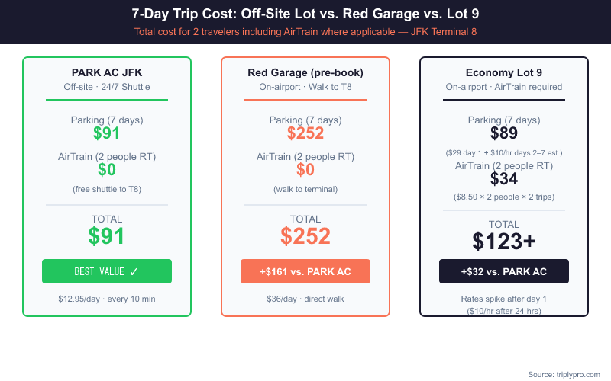The image size is (611, 381).
Task: Click the "On-airport · Walk to T8" subtitle
Action: [305, 87]
